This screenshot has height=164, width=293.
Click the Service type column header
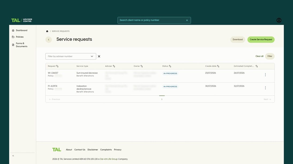pyautogui.click(x=82, y=66)
